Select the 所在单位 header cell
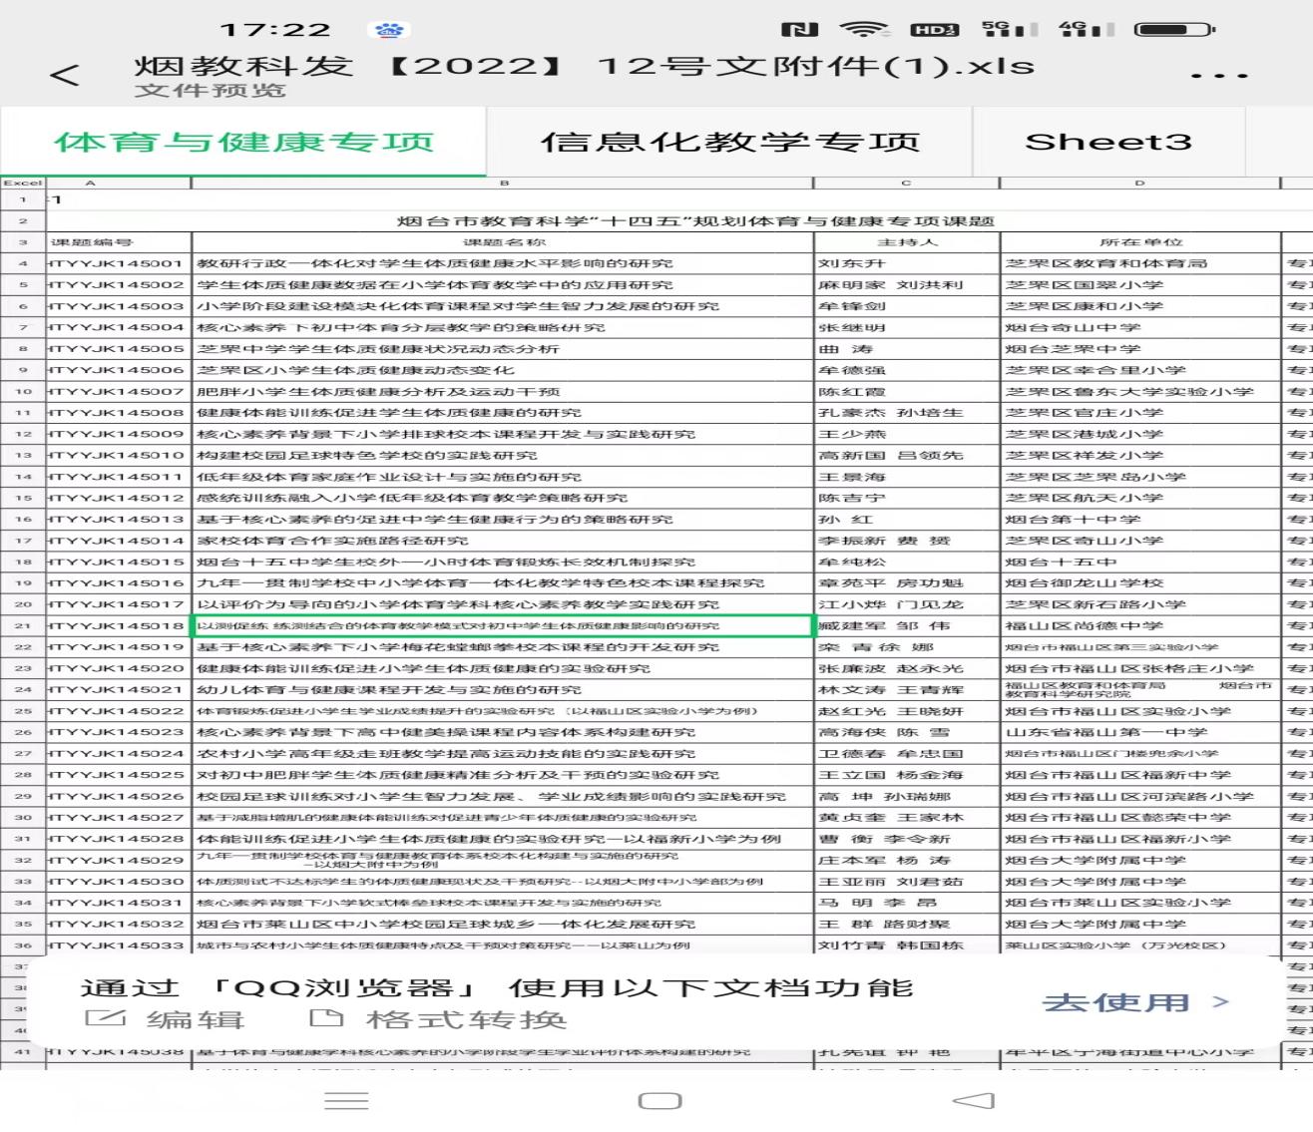This screenshot has height=1132, width=1313. (1140, 242)
